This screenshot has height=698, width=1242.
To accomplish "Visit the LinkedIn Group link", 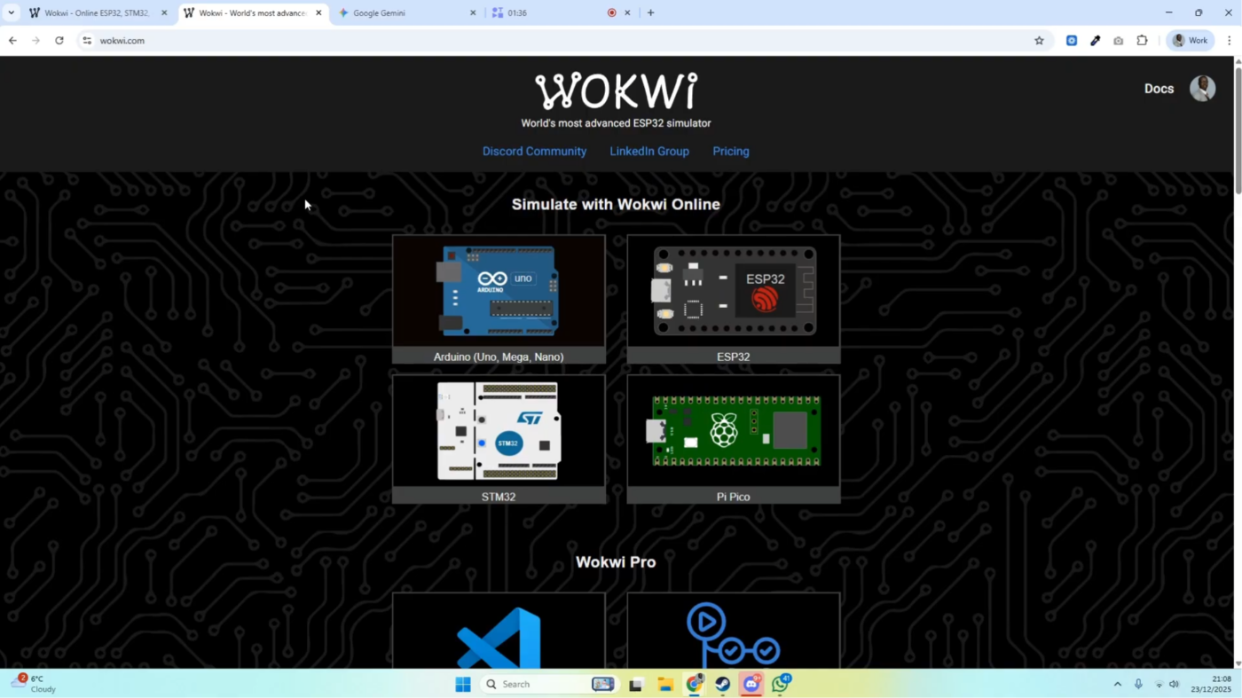I will (x=649, y=152).
